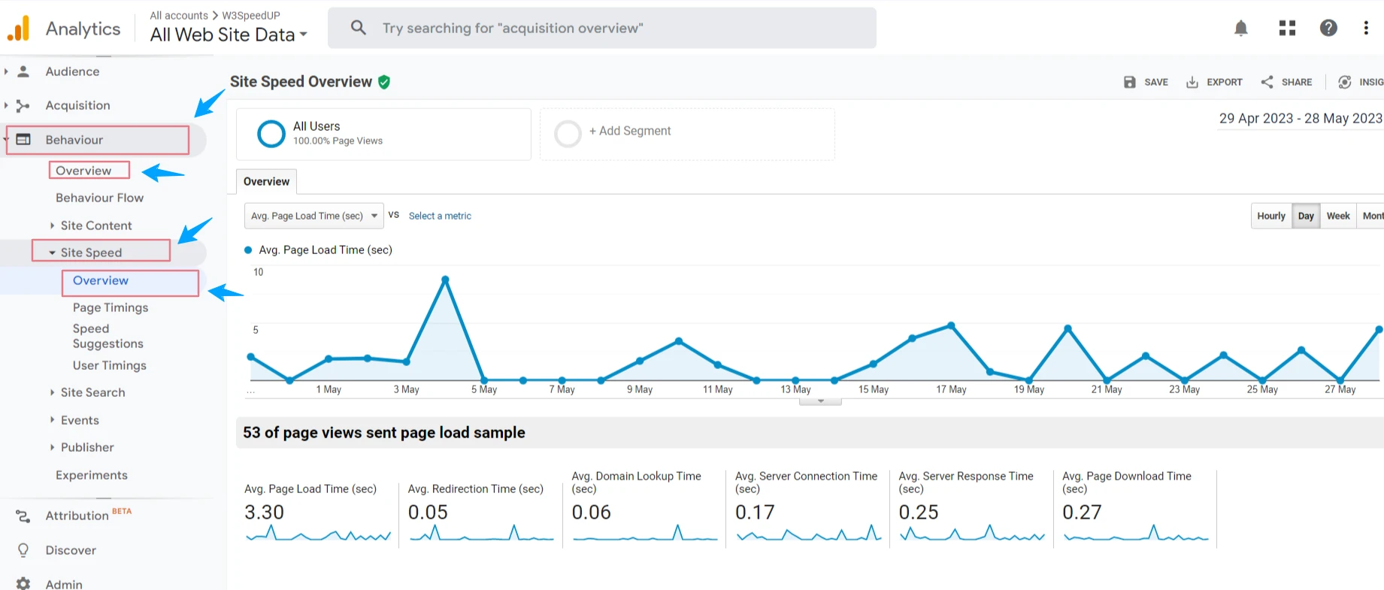Open the Google apps grid icon

(1287, 29)
